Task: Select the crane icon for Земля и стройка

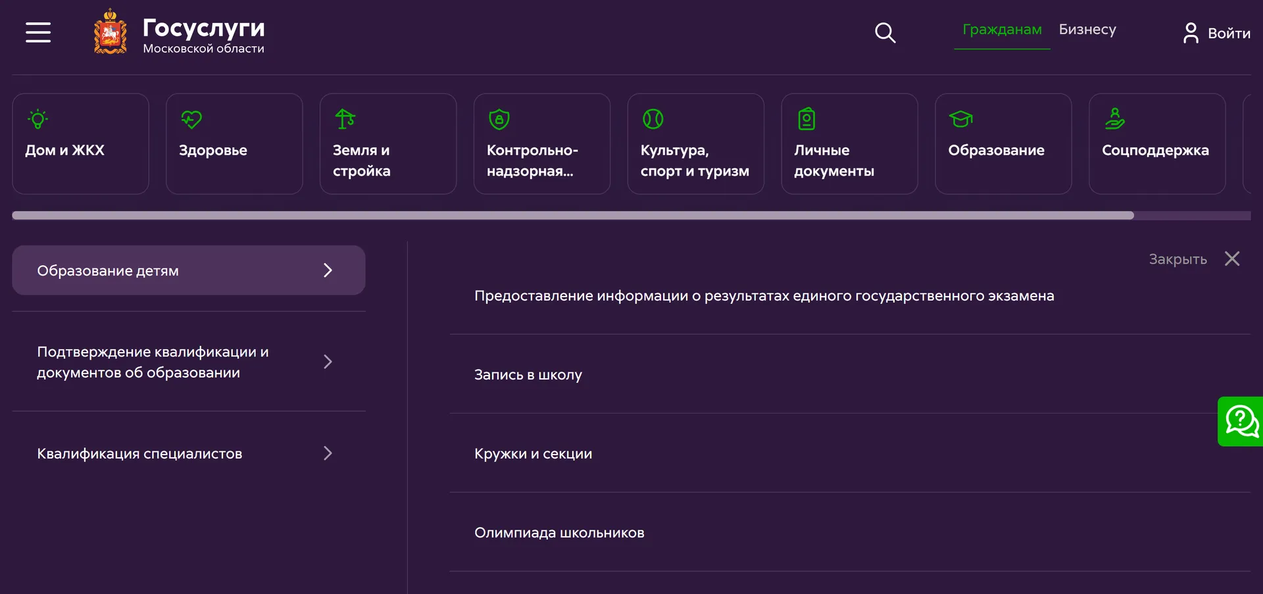Action: 345,119
